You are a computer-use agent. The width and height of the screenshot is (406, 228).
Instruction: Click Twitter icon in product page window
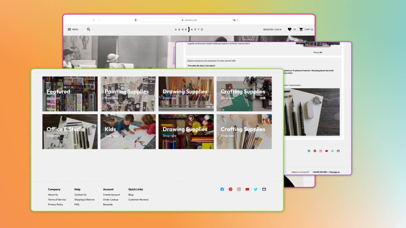332,151
